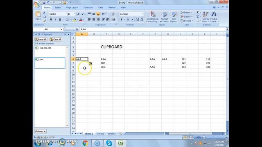
Task: Toggle Underline formatting
Action: 60,20
